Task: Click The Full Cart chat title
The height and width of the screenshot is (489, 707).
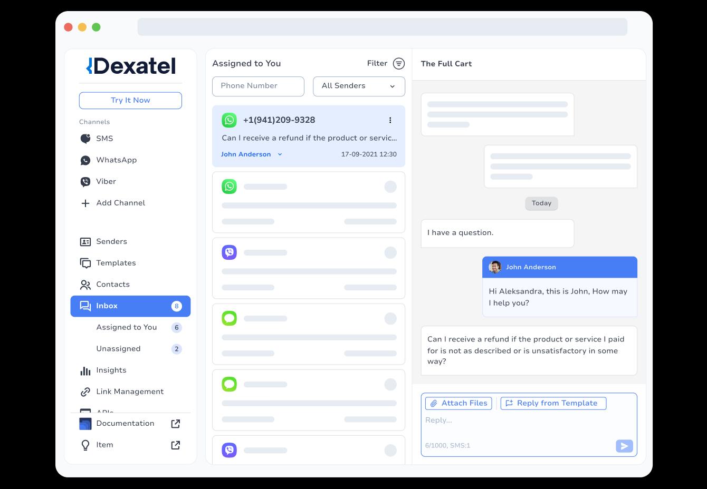Action: click(446, 64)
